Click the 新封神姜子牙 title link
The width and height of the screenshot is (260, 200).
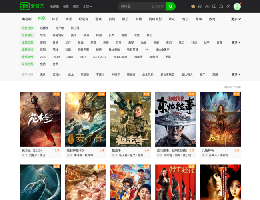[76, 150]
